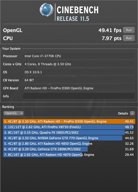The image size is (138, 192).
Task: Select the Radeon HD 4850 ranking row
Action: coord(69,144)
